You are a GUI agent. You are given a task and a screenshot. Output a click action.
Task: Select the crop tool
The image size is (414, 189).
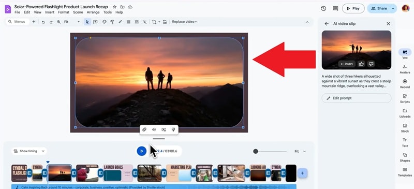coord(154,22)
